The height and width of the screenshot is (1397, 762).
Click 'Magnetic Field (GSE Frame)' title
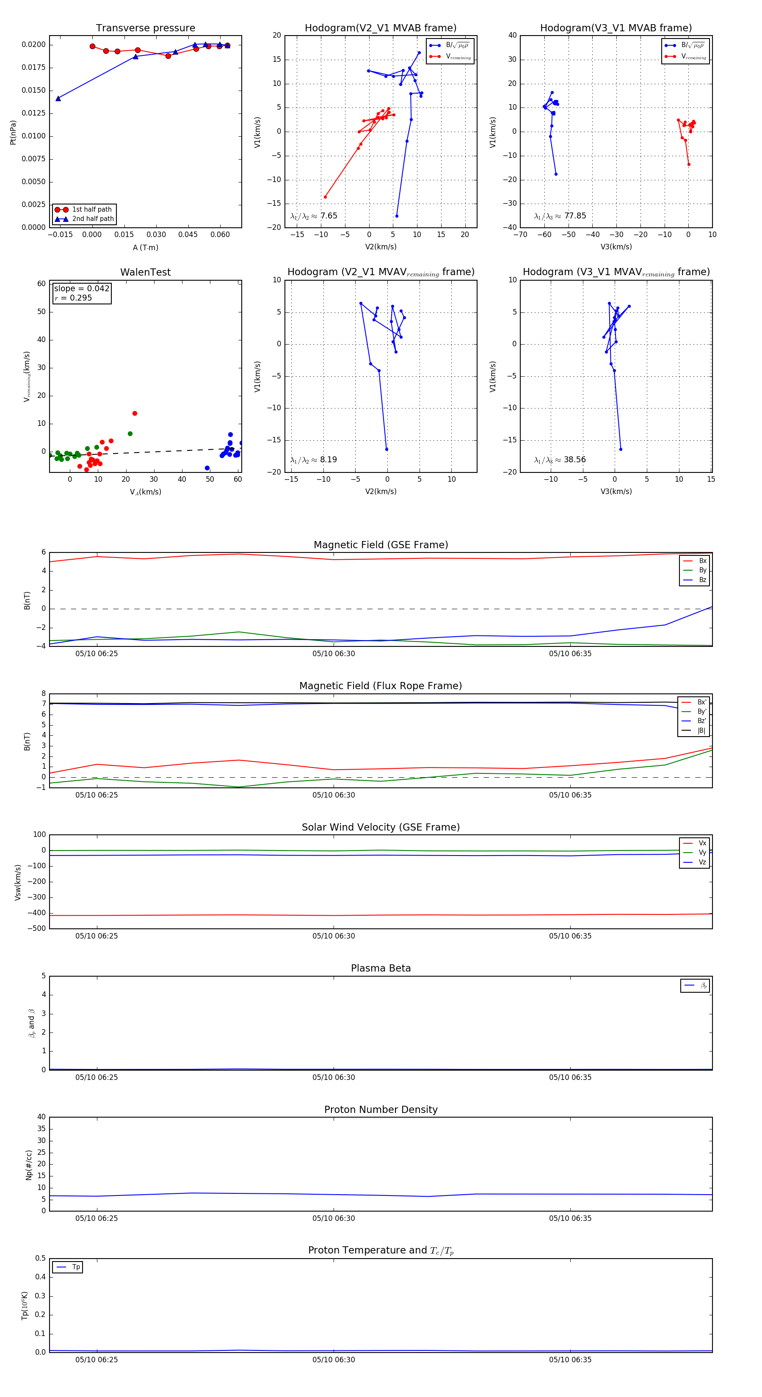(x=381, y=545)
